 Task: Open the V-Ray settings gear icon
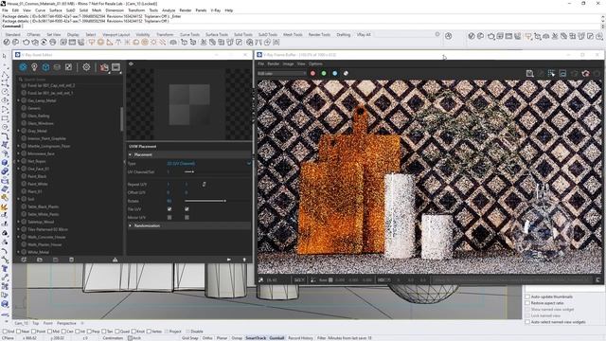point(86,67)
